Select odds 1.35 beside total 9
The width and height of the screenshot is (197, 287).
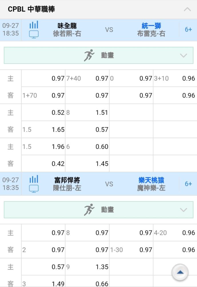(102, 267)
